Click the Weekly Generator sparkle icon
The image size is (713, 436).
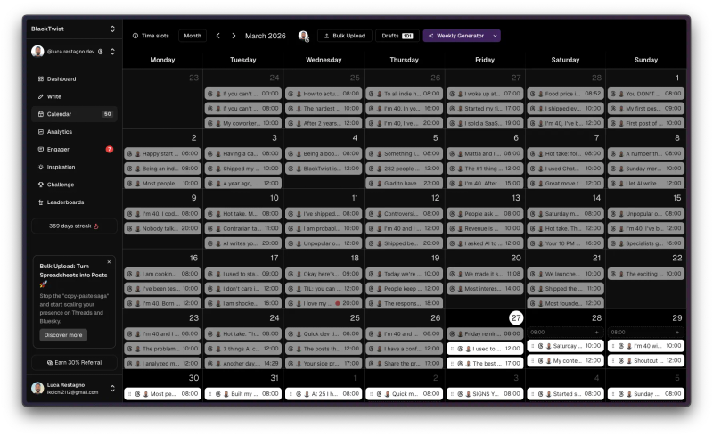click(x=431, y=36)
